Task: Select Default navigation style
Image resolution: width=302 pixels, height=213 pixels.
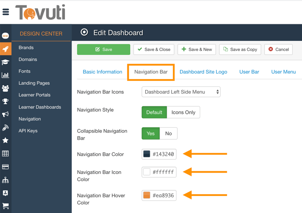Action: pyautogui.click(x=154, y=112)
